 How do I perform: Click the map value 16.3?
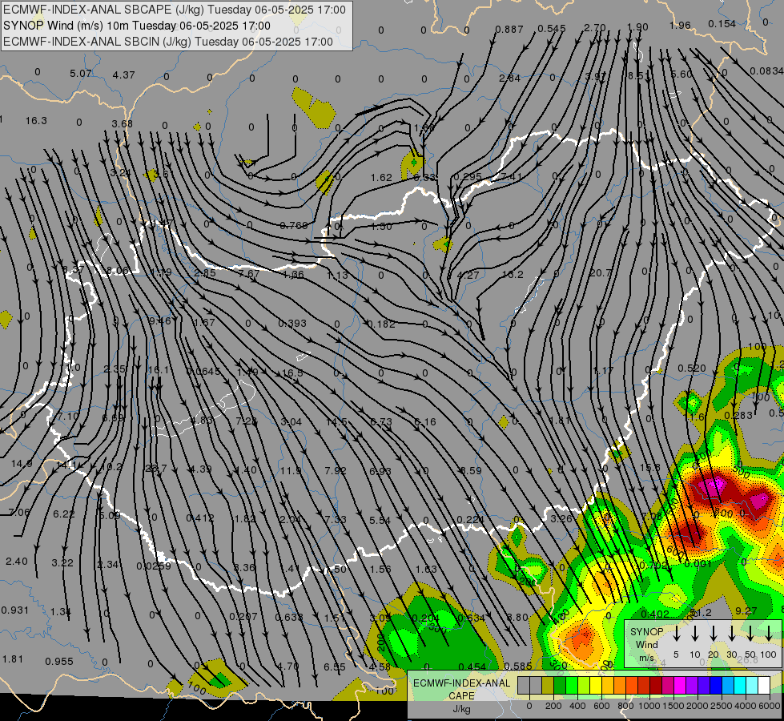[36, 121]
